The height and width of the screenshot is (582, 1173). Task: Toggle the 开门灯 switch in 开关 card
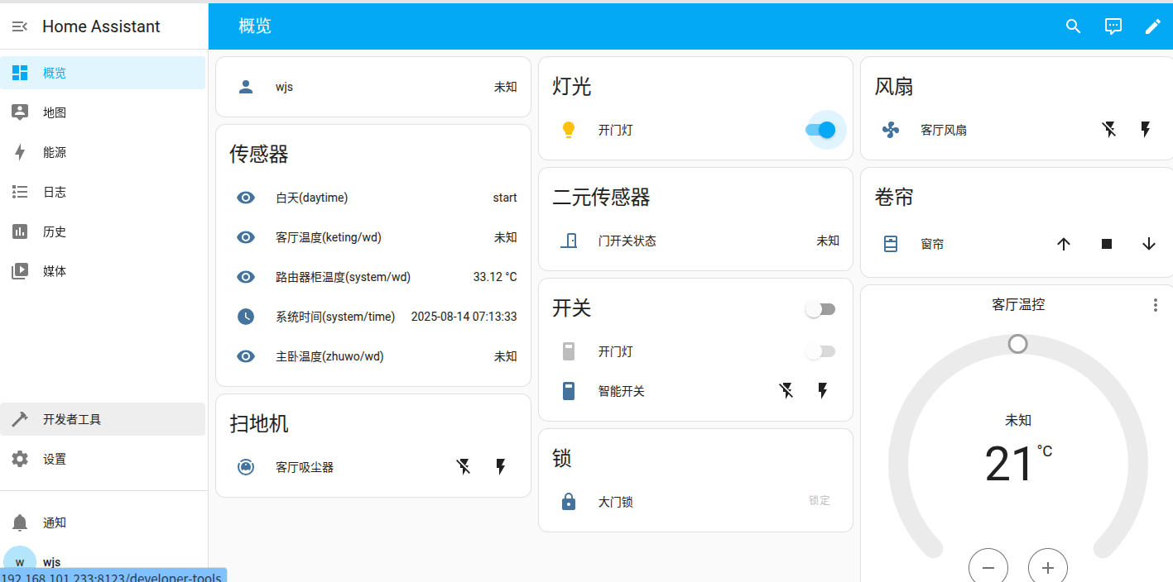[820, 351]
